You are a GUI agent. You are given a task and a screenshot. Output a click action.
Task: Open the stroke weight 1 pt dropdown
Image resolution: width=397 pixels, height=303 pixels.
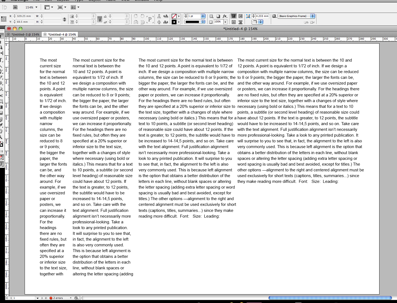coord(203,16)
